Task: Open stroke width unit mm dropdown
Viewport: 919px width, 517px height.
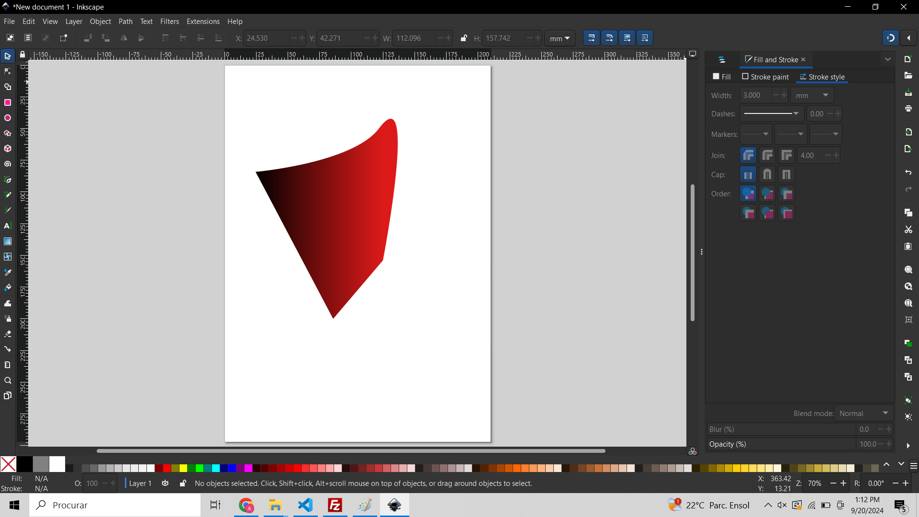Action: 812,95
